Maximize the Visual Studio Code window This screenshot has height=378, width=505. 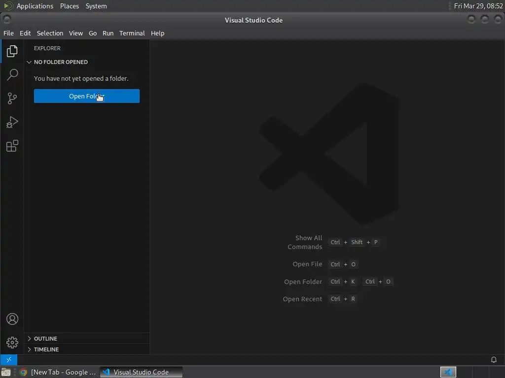(x=485, y=20)
